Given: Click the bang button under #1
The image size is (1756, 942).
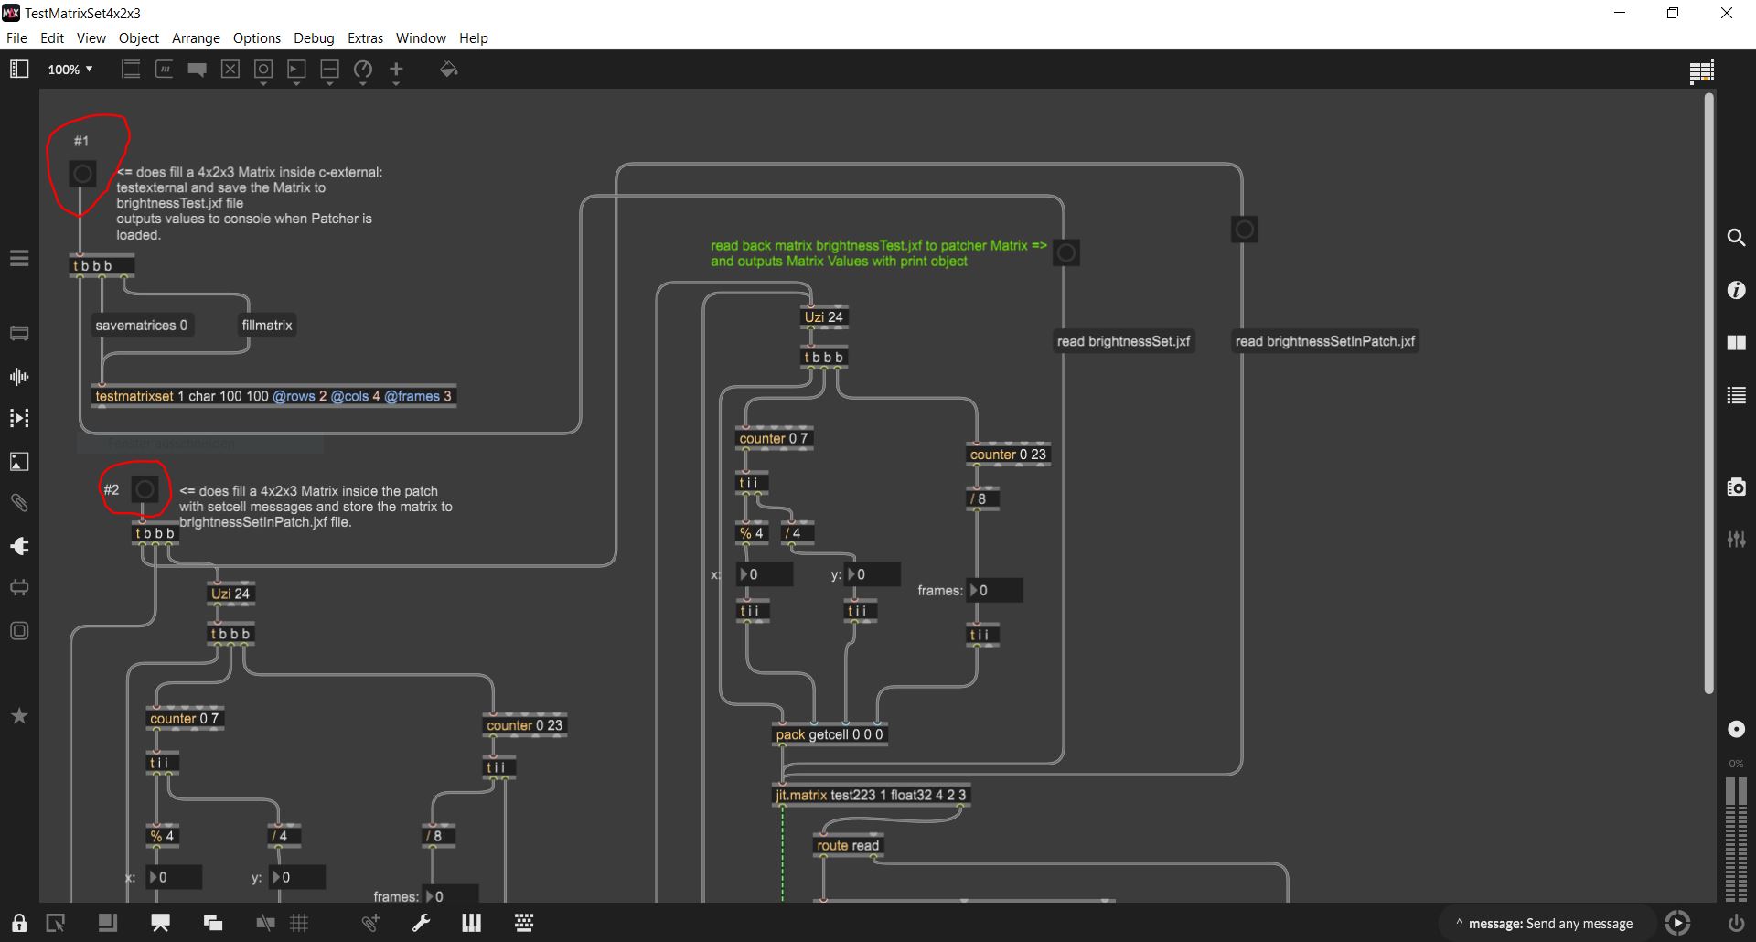Looking at the screenshot, I should click(82, 173).
